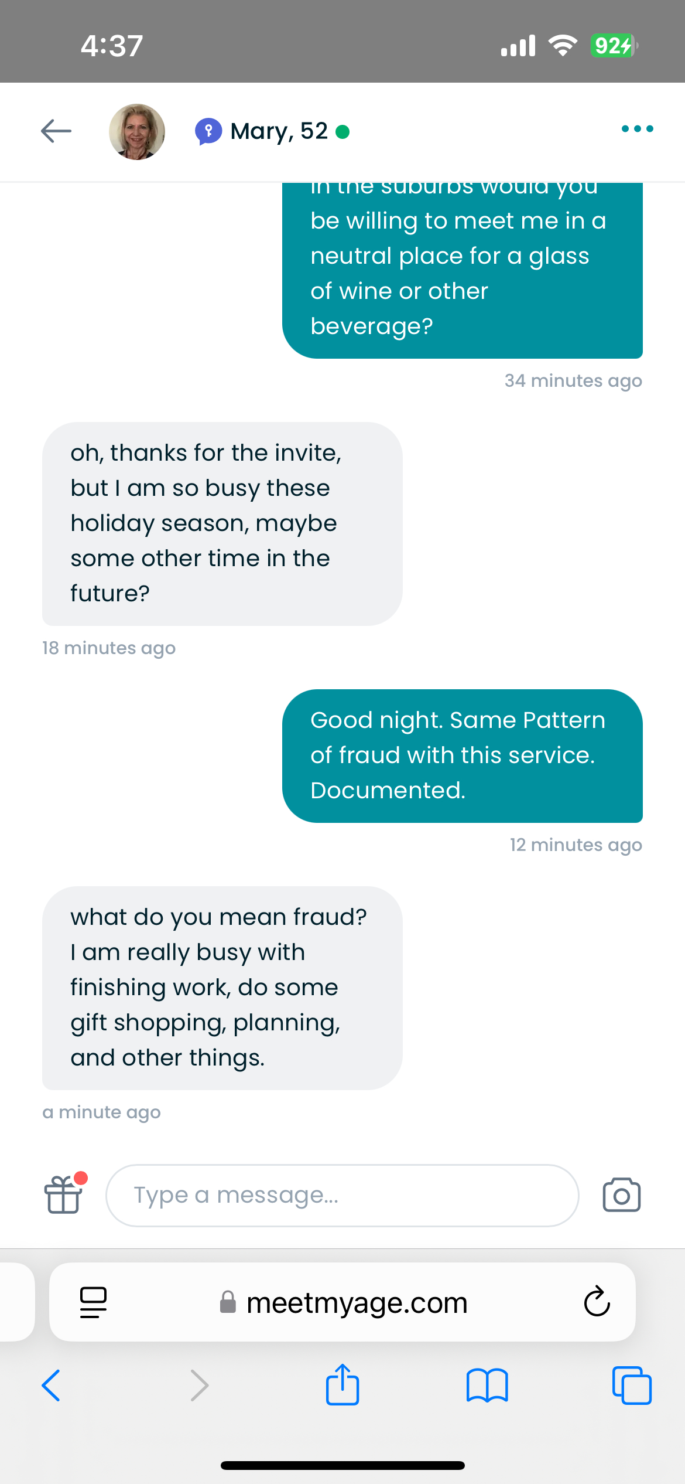The width and height of the screenshot is (685, 1484).
Task: Open the three-dot options menu
Action: (x=637, y=129)
